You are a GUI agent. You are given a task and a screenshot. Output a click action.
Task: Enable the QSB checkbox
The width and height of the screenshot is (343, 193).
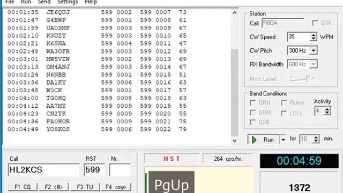(x=252, y=122)
